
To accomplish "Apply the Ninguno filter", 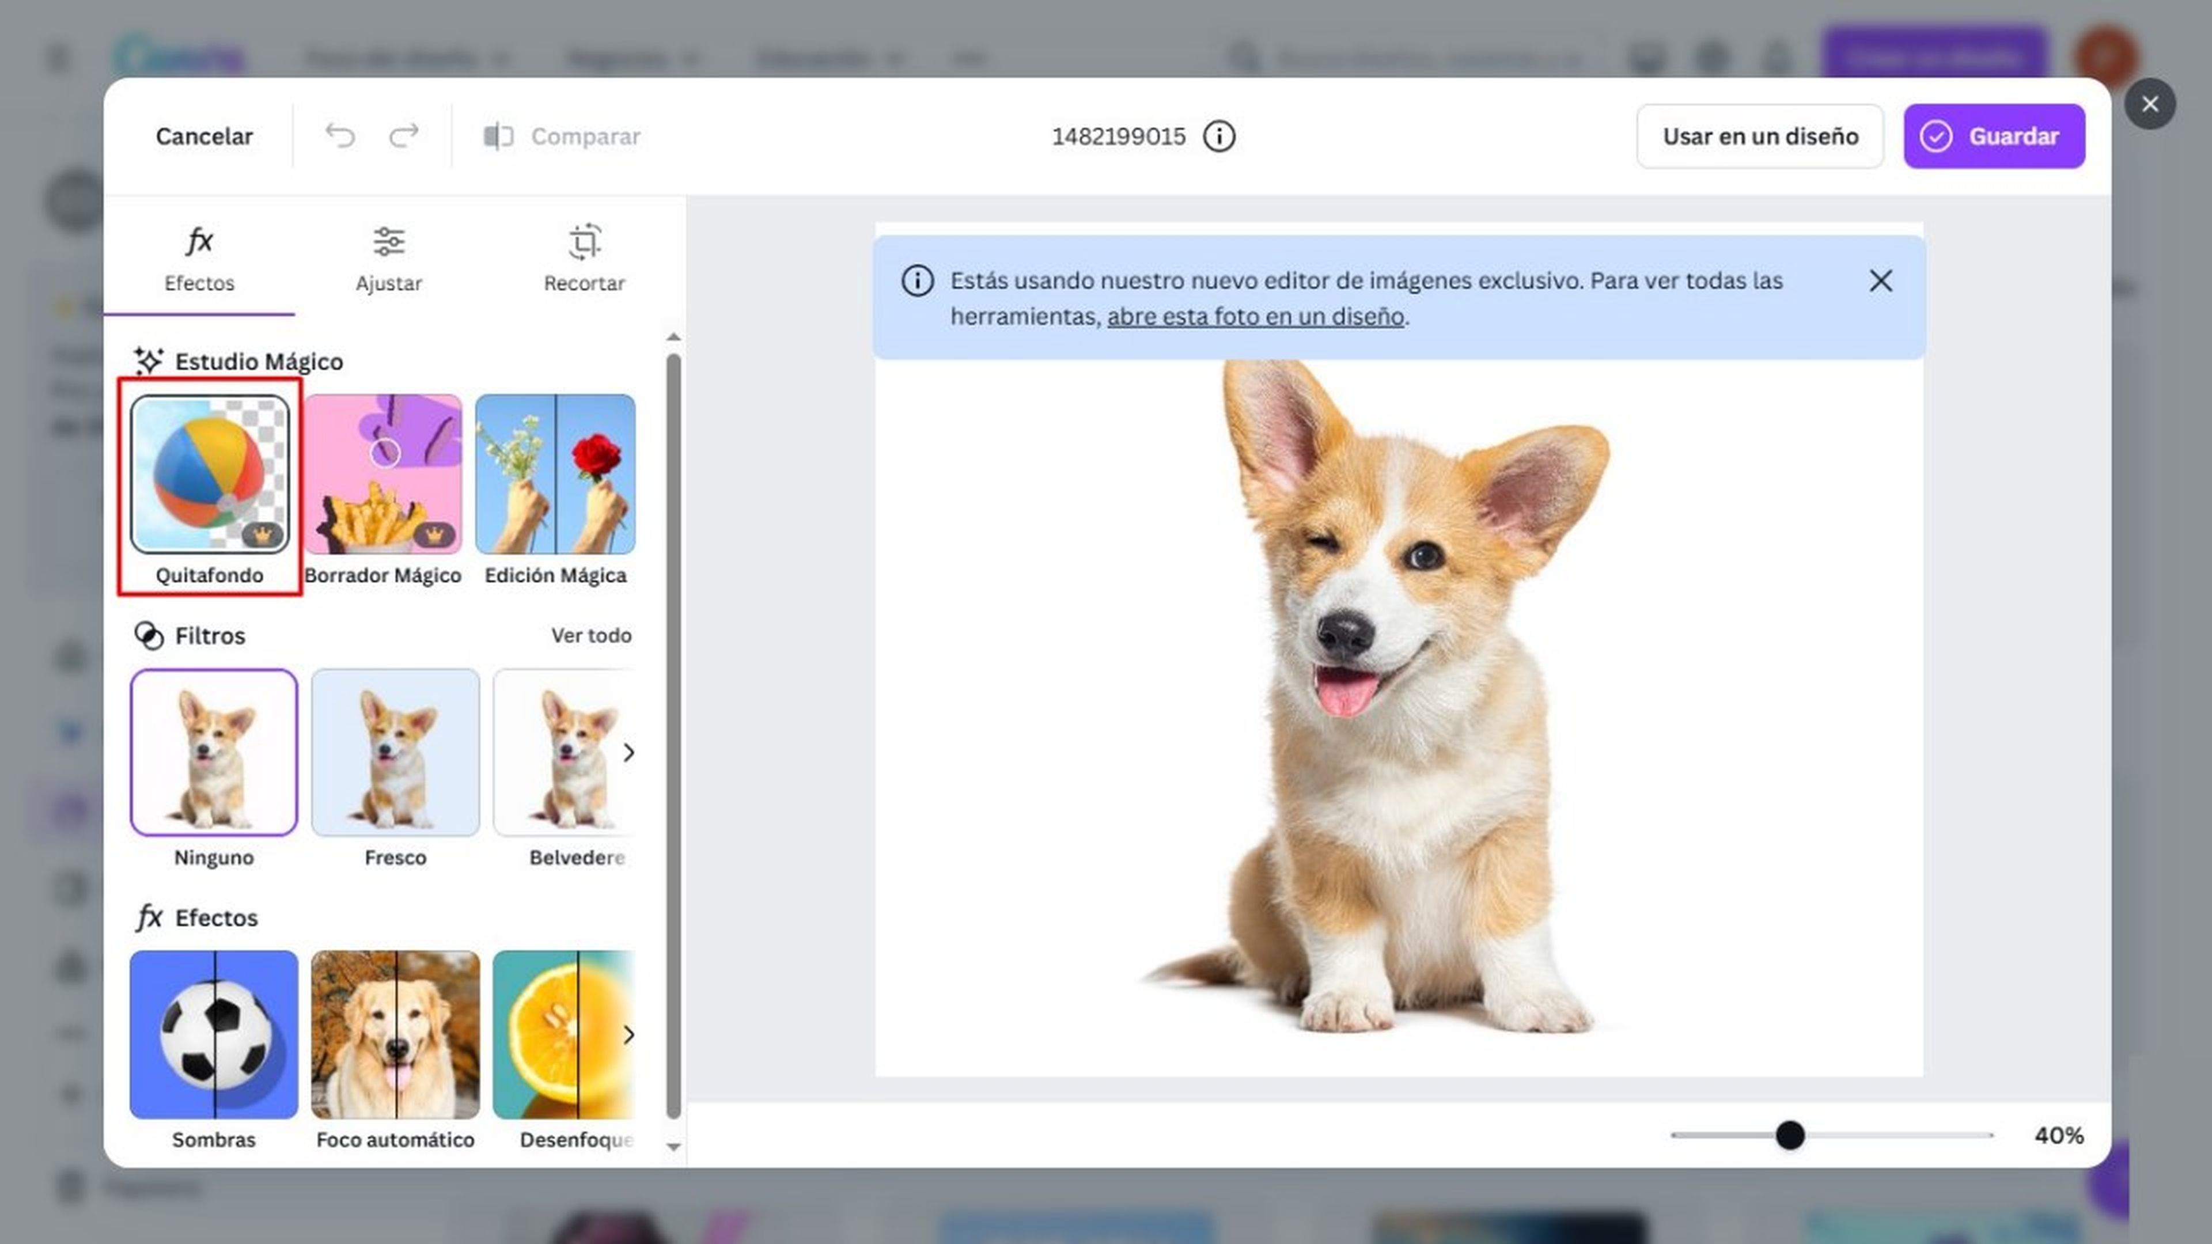I will pyautogui.click(x=214, y=768).
